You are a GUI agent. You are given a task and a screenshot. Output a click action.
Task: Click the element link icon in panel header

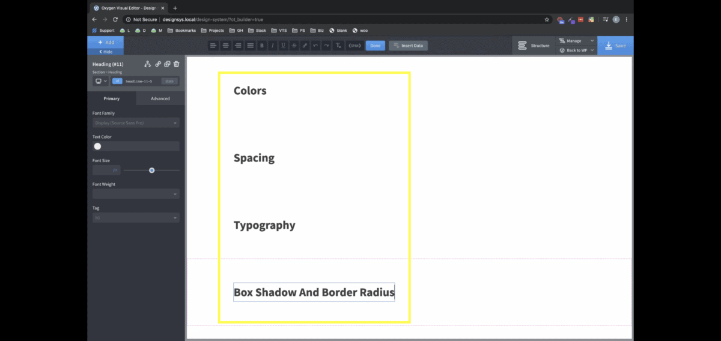click(158, 64)
